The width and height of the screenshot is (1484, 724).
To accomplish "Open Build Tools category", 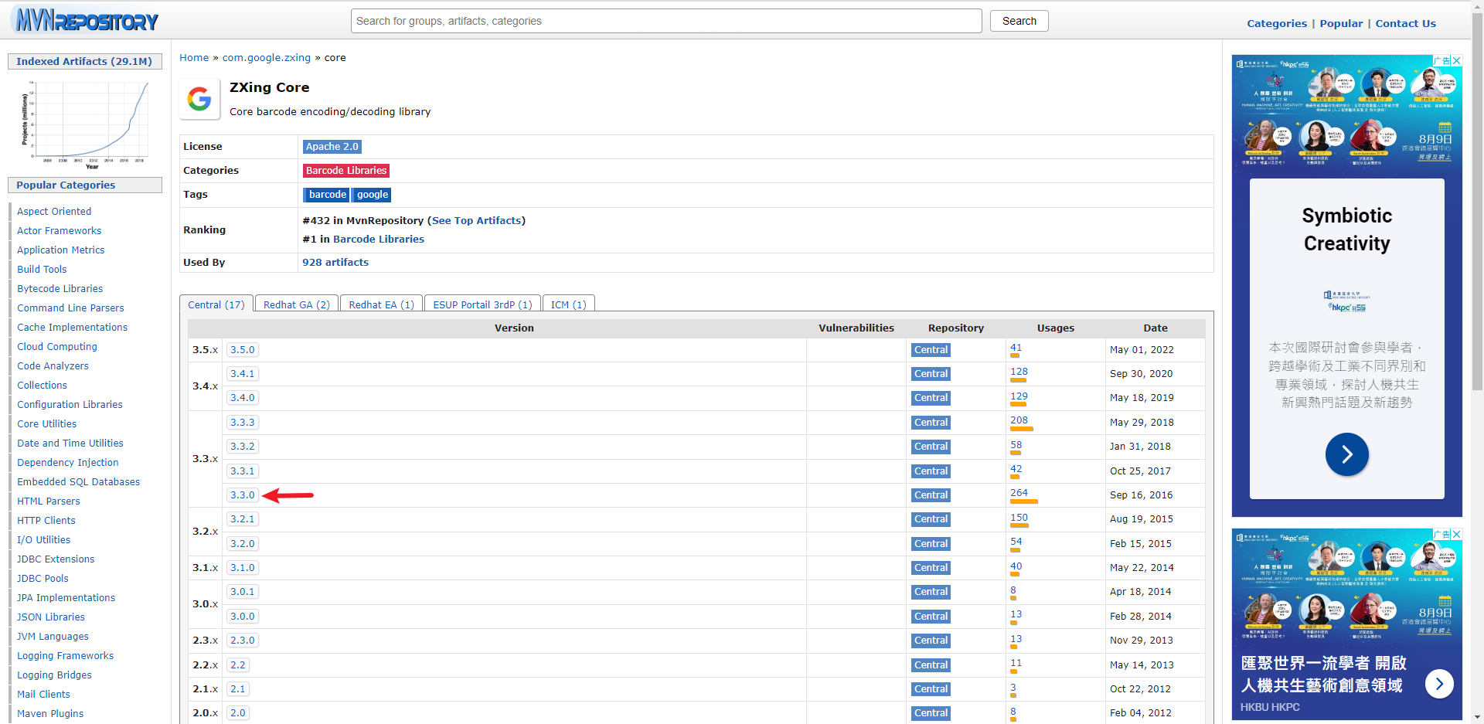I will coord(42,269).
